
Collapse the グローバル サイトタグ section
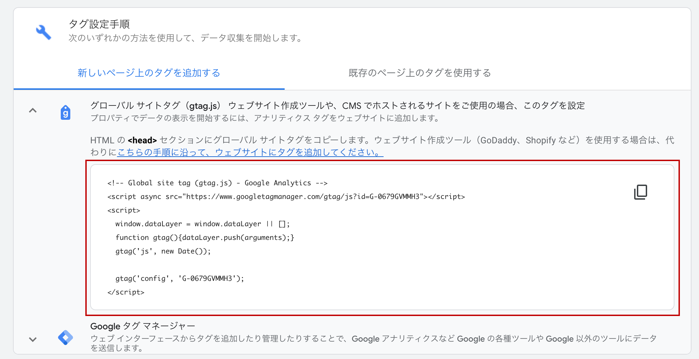(x=33, y=111)
